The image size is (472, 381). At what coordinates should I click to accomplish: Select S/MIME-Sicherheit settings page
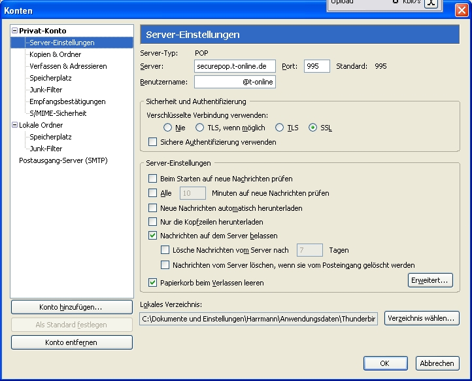(58, 113)
